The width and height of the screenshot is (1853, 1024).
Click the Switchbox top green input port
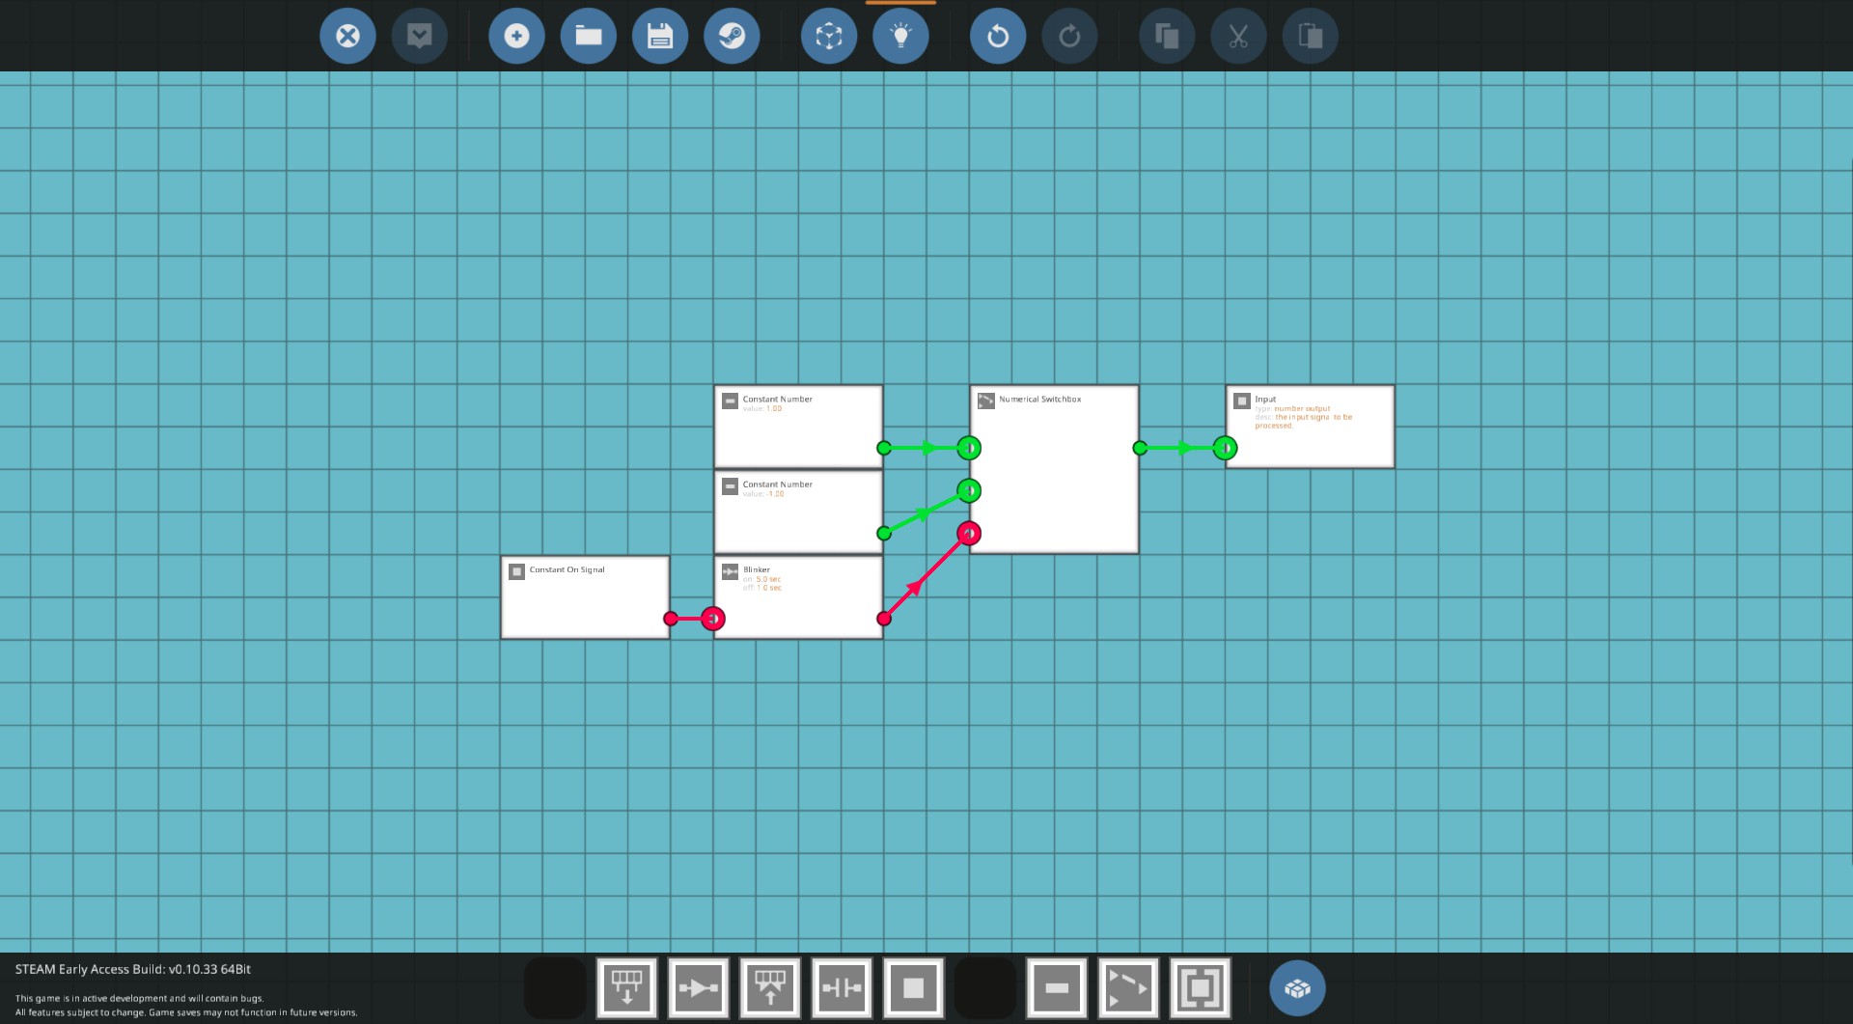coord(969,448)
